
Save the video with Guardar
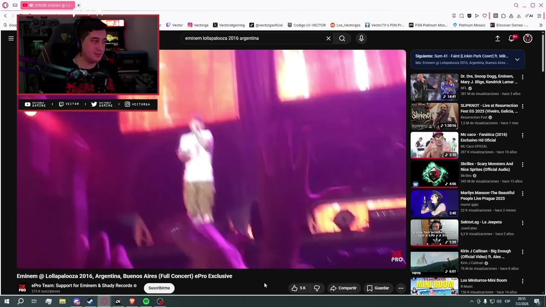(378, 288)
